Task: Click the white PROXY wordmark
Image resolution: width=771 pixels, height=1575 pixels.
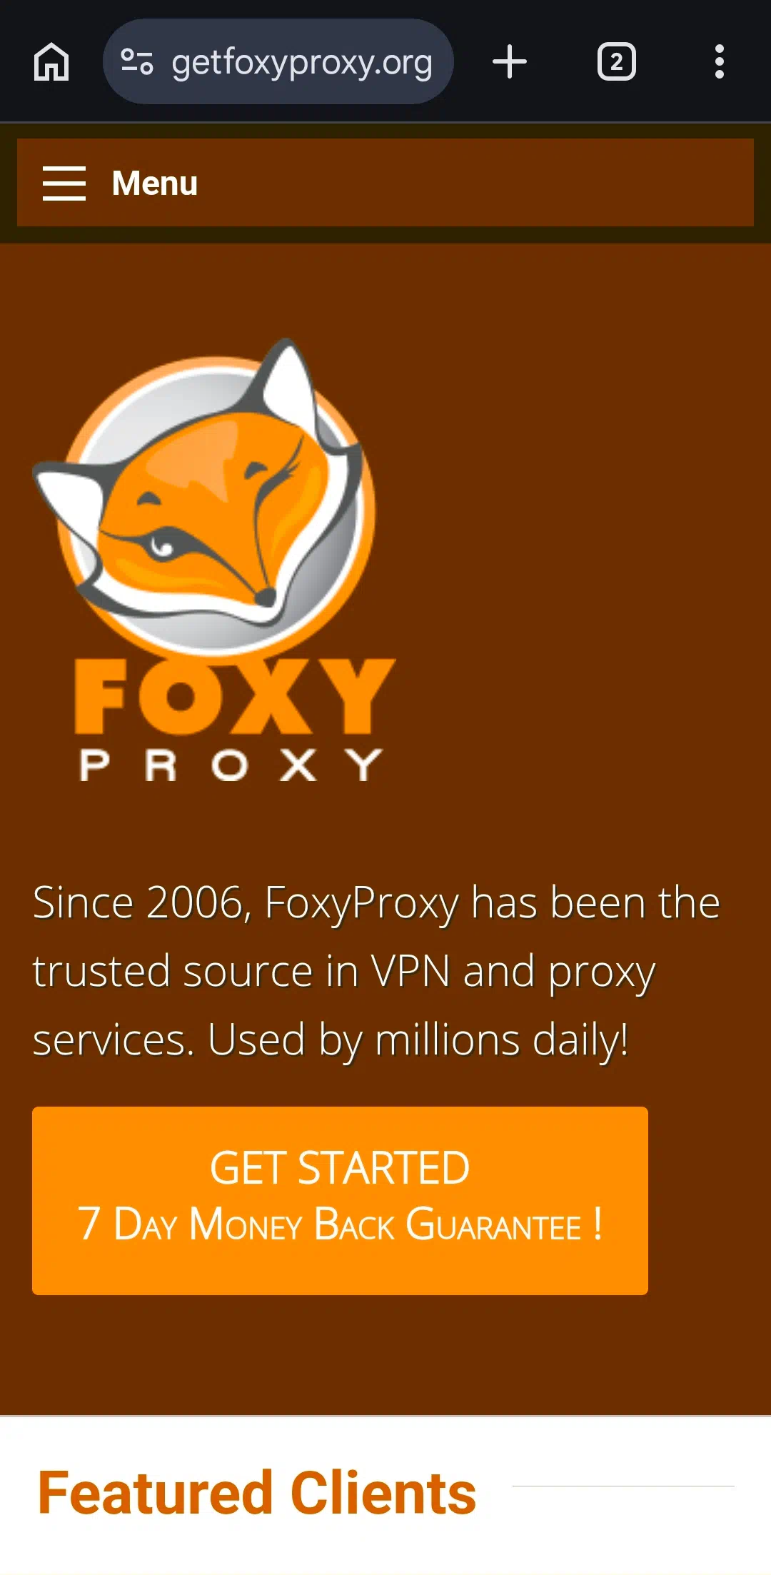Action: 231,765
